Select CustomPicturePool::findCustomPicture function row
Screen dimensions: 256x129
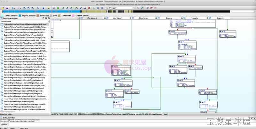pyautogui.click(x=25, y=46)
